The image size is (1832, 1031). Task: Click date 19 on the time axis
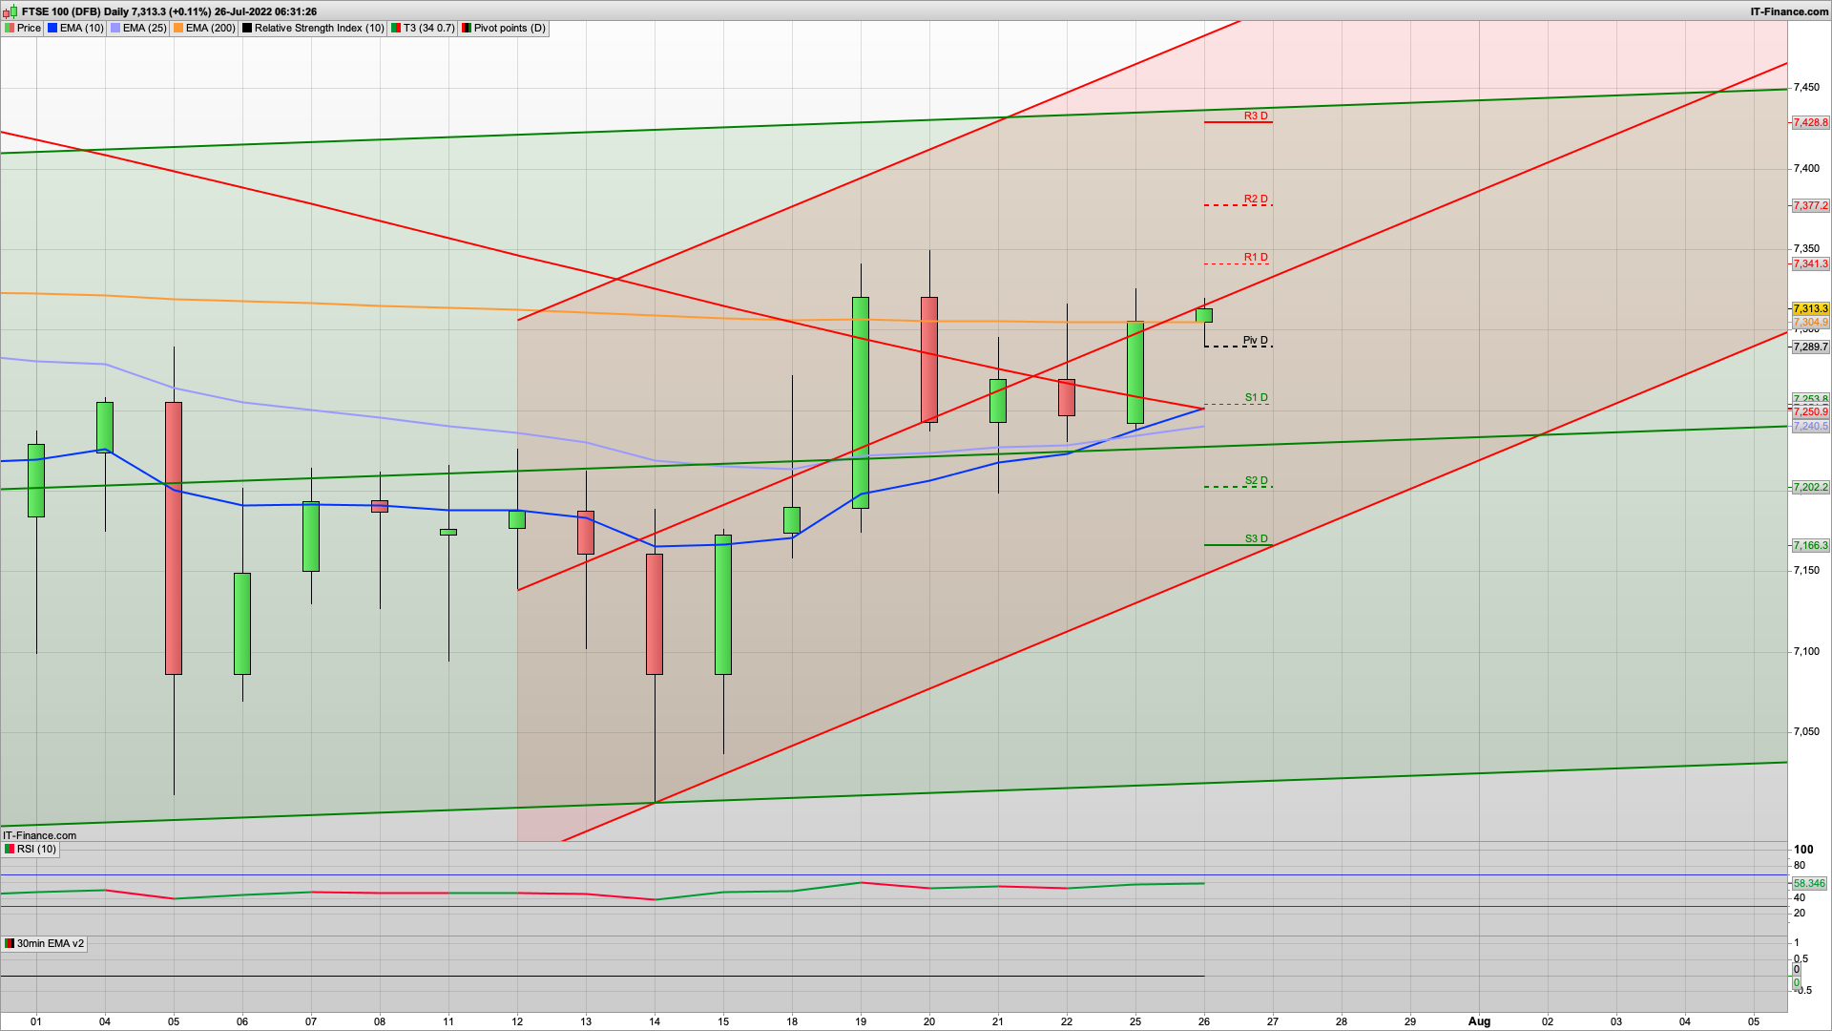pos(861,1021)
